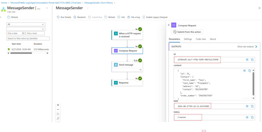The width and height of the screenshot is (262, 132).
Task: Click File a bug
Action: pos(134,17)
